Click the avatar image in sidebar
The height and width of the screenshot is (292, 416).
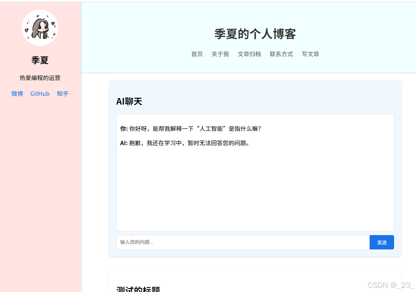point(40,28)
